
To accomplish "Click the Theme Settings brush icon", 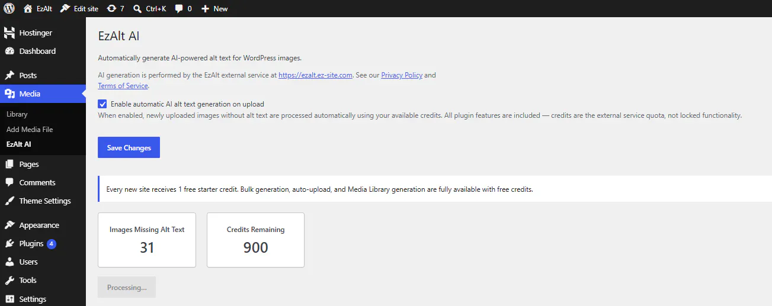I will [x=9, y=201].
